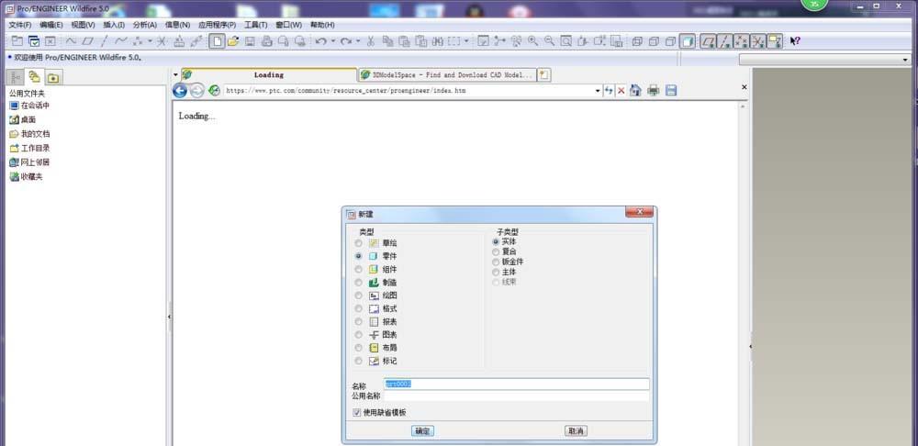The image size is (918, 446).
Task: Select the 主体 subtype radio button
Action: pos(496,273)
